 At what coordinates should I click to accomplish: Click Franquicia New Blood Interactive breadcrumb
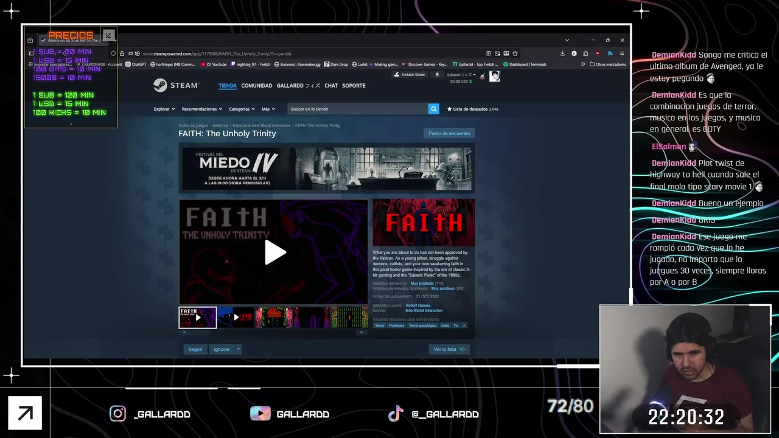(262, 125)
